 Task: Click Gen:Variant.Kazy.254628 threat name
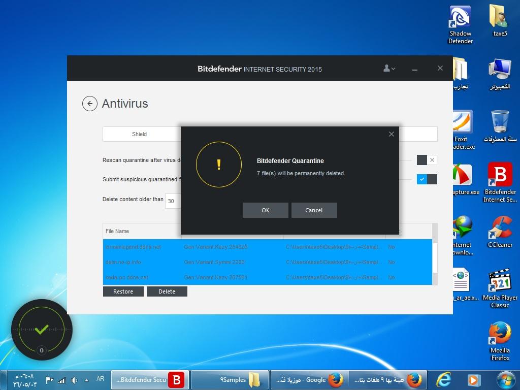(215, 247)
